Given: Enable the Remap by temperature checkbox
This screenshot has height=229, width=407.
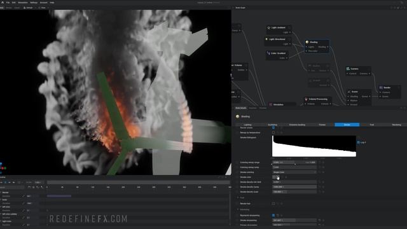Looking at the screenshot, I should tap(273, 133).
